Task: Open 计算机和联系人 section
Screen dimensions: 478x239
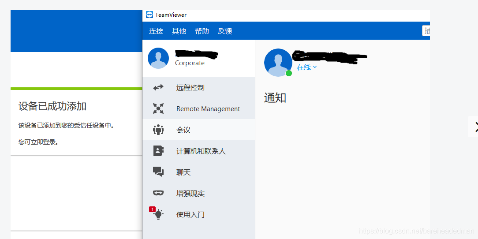Action: 199,151
